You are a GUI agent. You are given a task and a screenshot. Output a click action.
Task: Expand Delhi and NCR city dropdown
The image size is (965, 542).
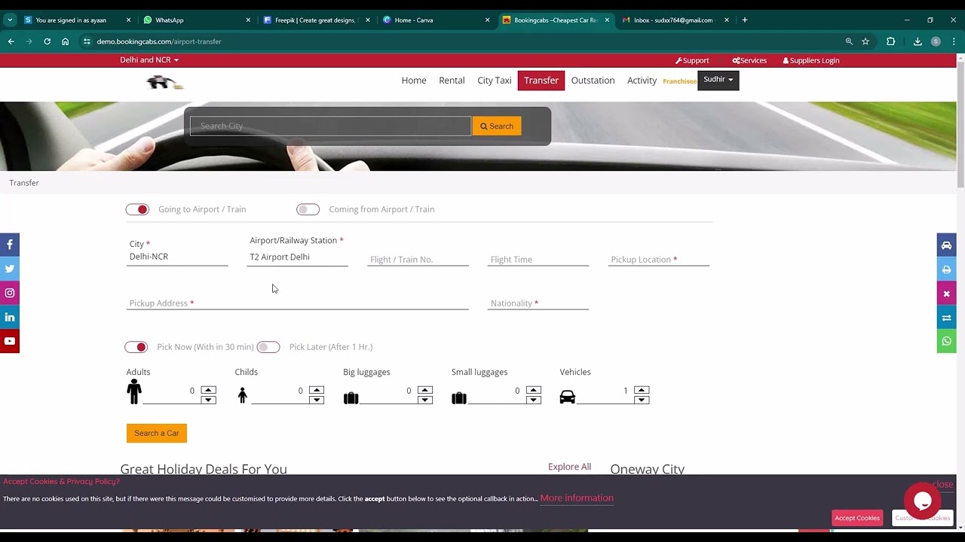(149, 60)
